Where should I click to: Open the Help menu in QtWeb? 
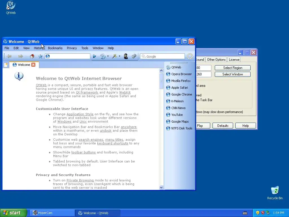pos(111,48)
